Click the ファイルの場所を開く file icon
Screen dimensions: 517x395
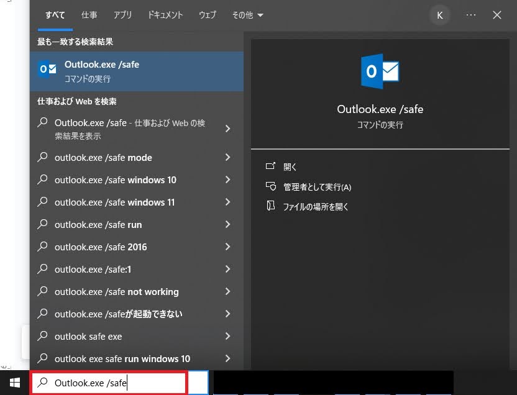[270, 206]
